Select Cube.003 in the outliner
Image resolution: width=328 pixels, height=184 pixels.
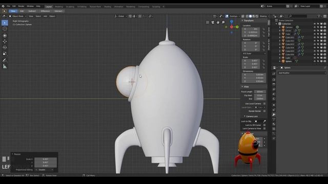(290, 44)
